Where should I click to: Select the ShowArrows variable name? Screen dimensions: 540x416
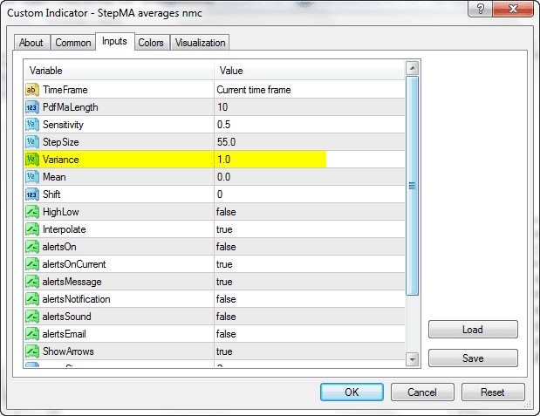(68, 351)
